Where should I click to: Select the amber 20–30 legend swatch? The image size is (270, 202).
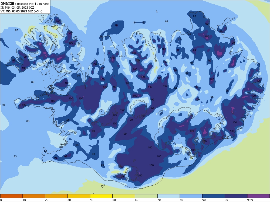point(56,196)
